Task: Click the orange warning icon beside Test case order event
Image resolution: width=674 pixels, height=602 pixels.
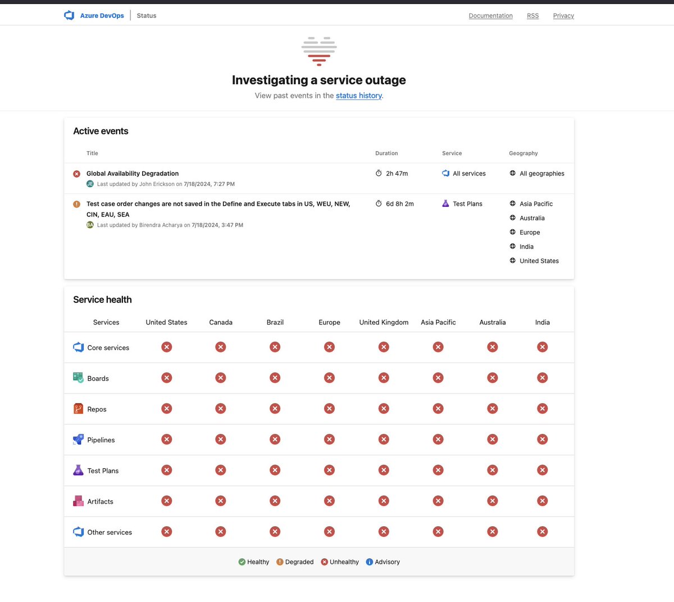Action: [x=77, y=204]
